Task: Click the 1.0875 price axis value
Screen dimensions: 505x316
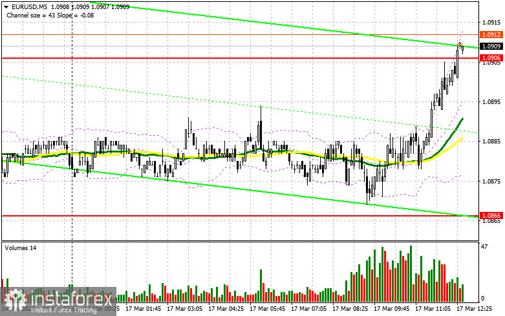Action: (492, 181)
